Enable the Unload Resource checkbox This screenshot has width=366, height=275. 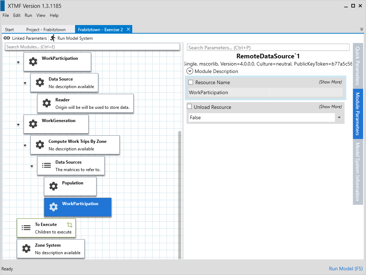(189, 107)
